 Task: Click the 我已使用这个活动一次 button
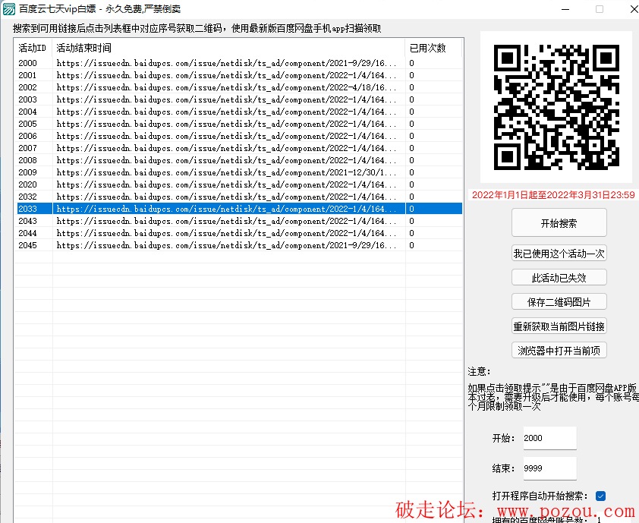(559, 254)
